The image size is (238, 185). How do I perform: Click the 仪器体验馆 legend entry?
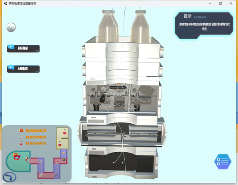(33, 131)
